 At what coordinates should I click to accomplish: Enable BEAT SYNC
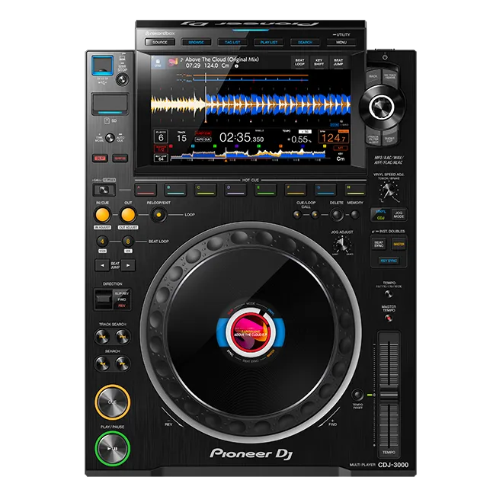pos(379,244)
